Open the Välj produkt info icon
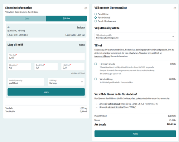179x142 pixels. tap(175, 8)
